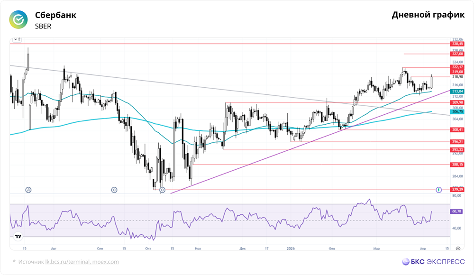Click the 2026 label on time axis

point(291,248)
